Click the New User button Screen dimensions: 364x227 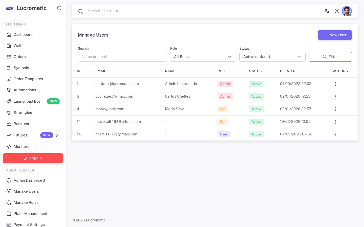tap(335, 35)
